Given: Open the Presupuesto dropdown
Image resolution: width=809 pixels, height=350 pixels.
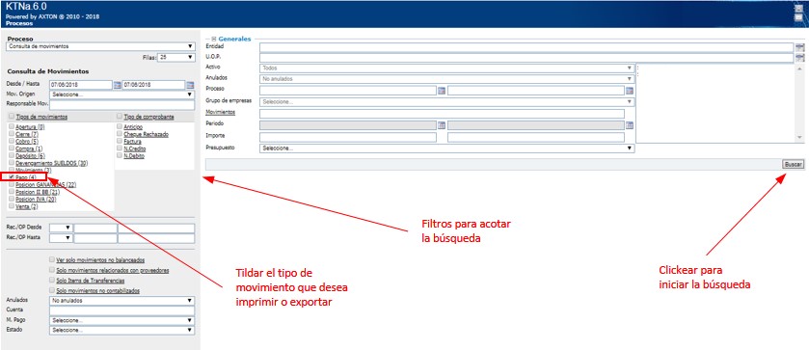Looking at the screenshot, I should (446, 148).
